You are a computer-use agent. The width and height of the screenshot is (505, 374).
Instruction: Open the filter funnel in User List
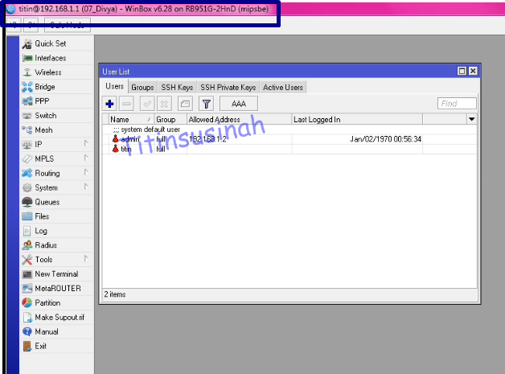point(206,104)
